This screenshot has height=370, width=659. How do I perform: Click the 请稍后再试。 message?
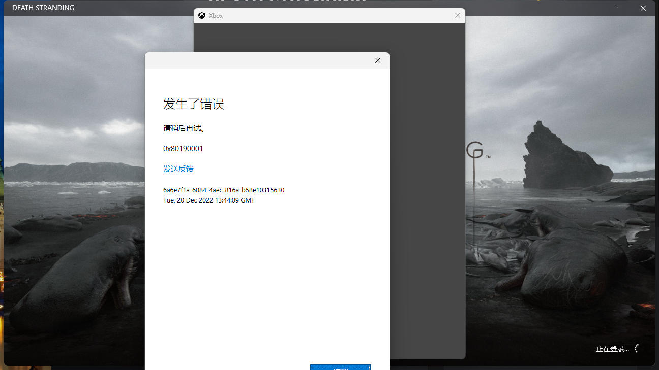point(184,128)
